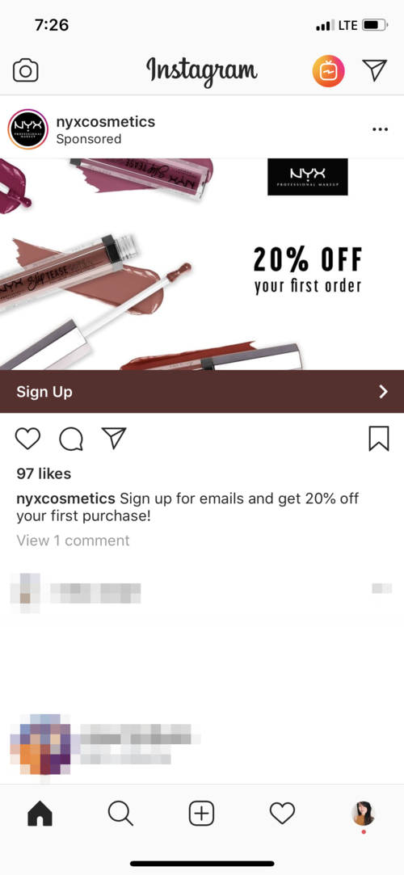Open Activity heart tab
The height and width of the screenshot is (875, 404).
[282, 814]
